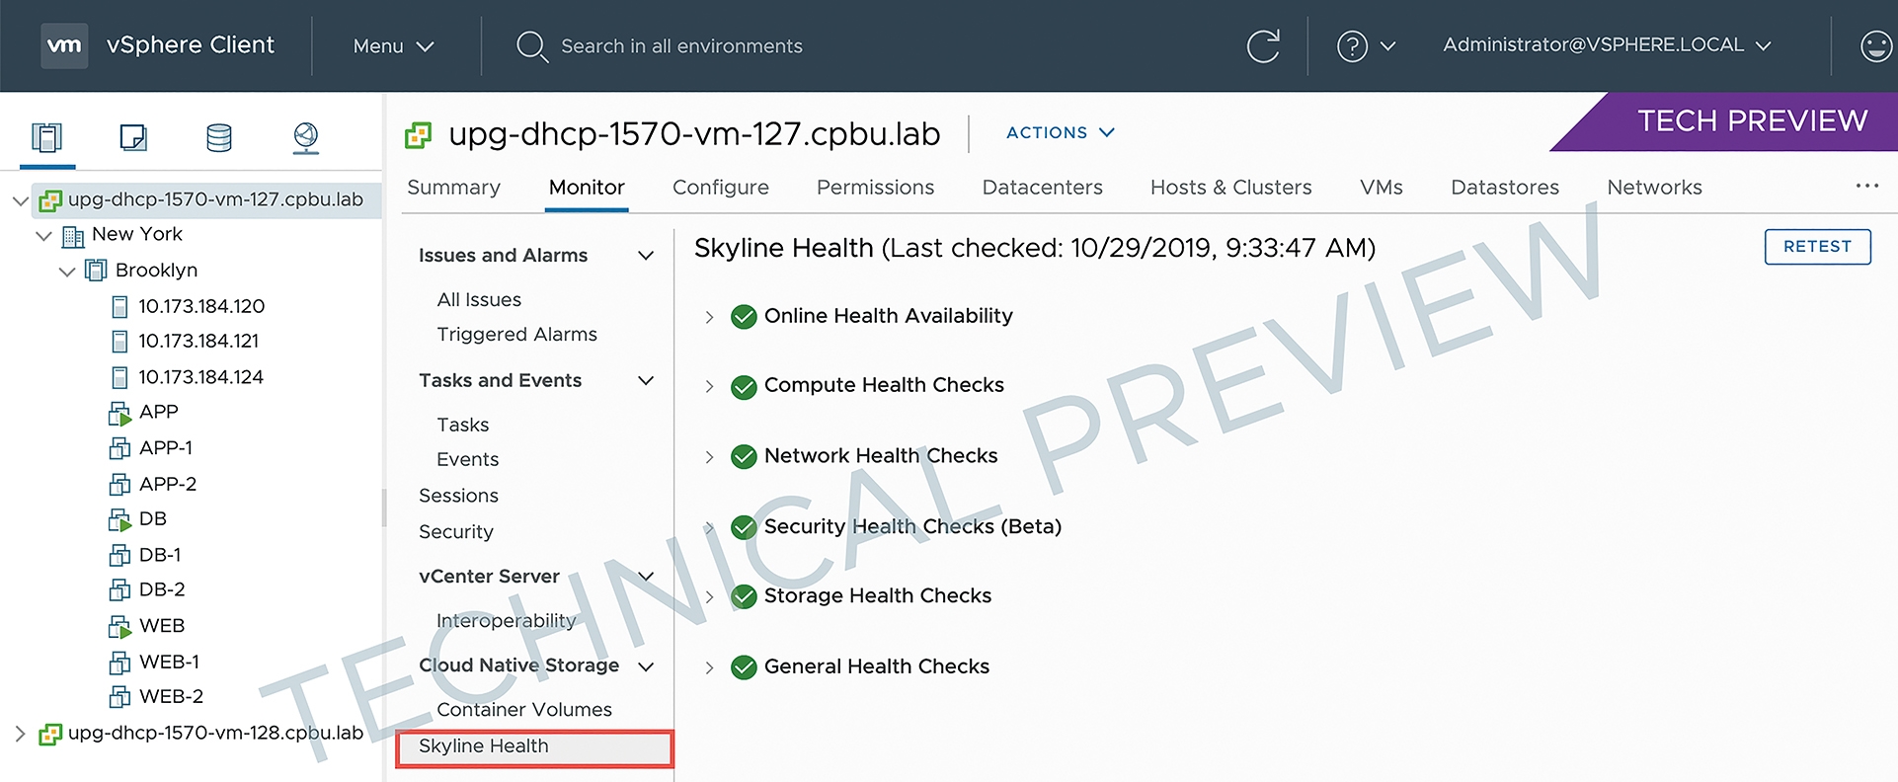
Task: Click host icon for 10.173.184.121
Action: coord(119,342)
